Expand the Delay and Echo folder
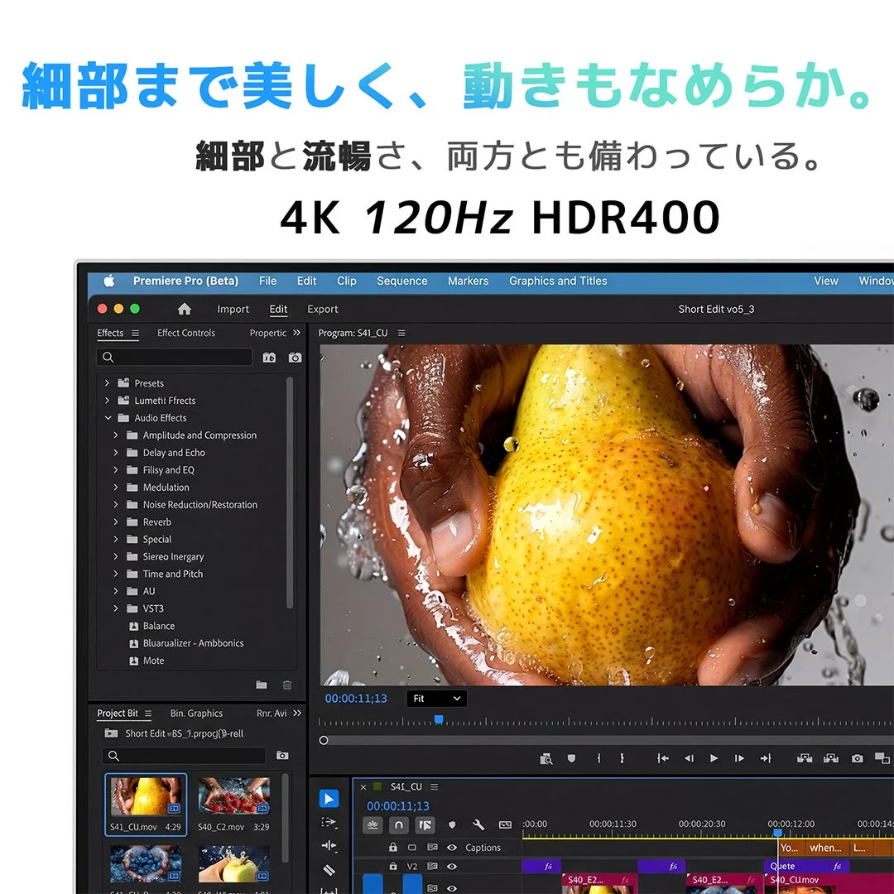 [x=116, y=453]
